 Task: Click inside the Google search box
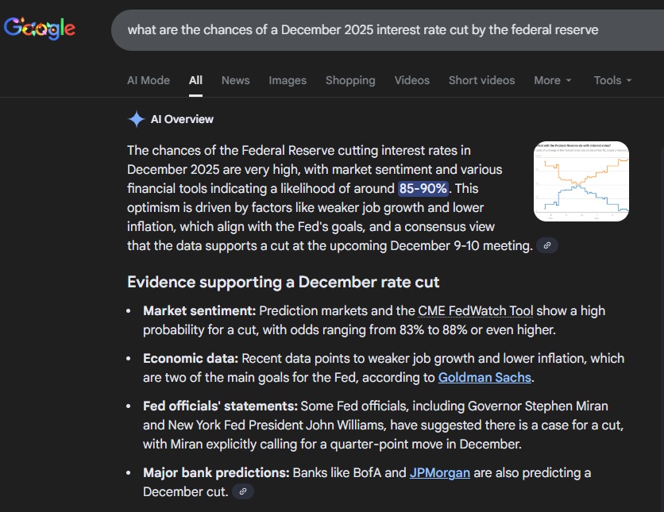pos(381,30)
